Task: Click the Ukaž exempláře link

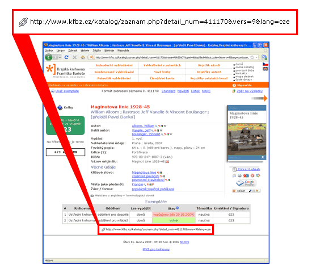Action: (67, 91)
